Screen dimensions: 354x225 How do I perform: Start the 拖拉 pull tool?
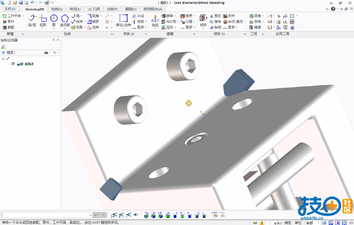coord(155,21)
